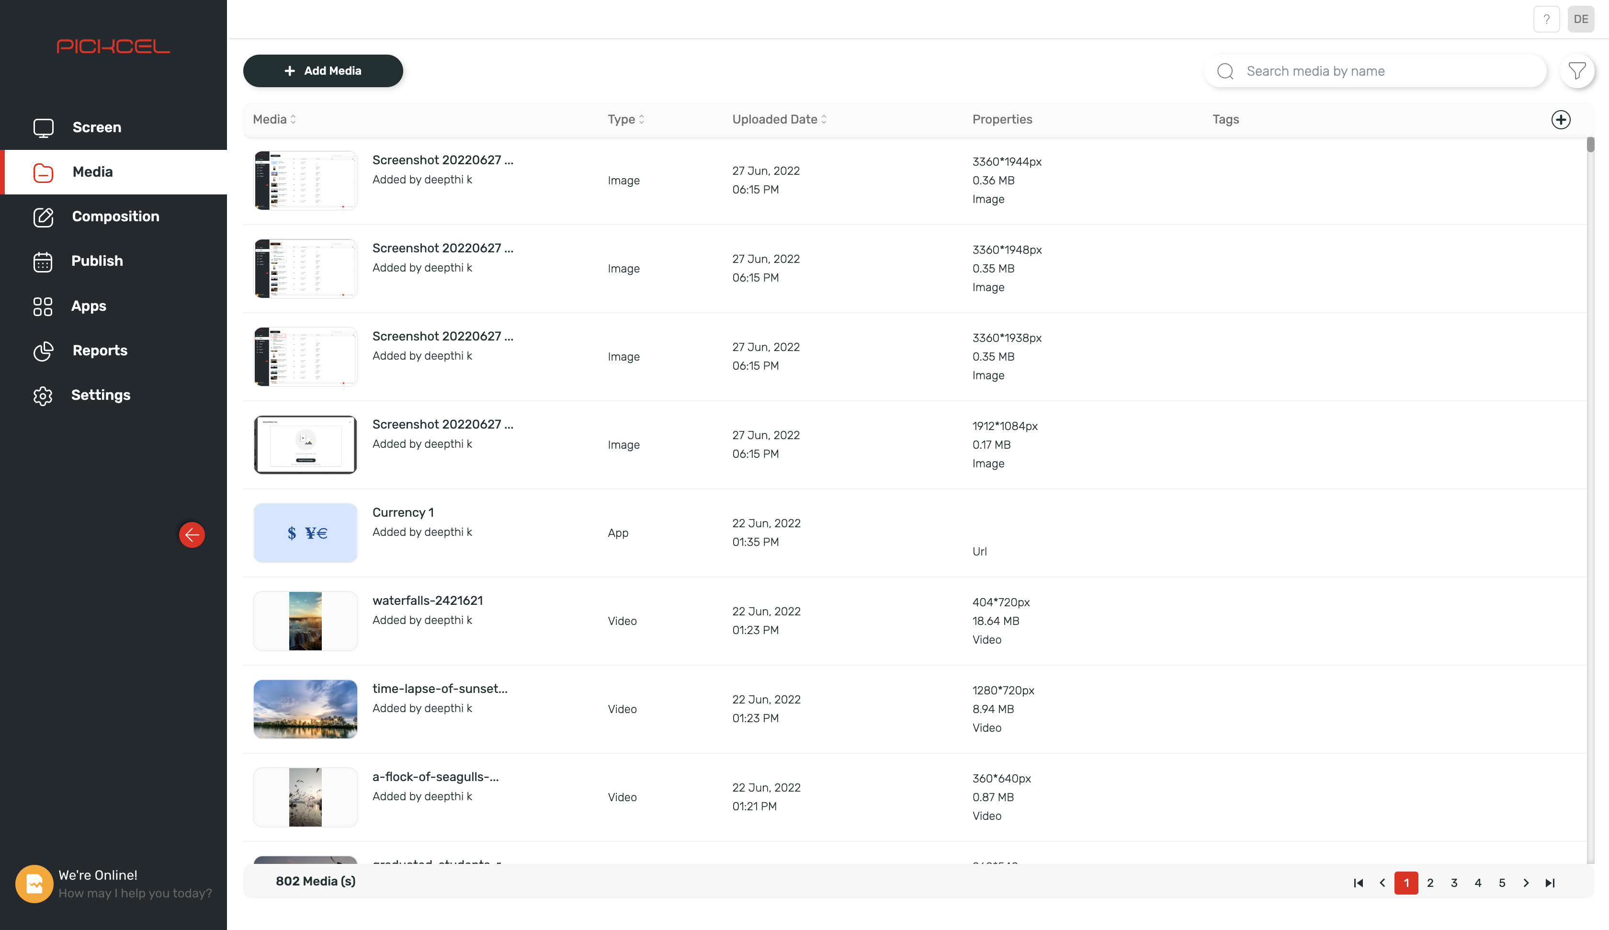Click the Media folder icon in sidebar
1609x930 pixels.
(44, 172)
